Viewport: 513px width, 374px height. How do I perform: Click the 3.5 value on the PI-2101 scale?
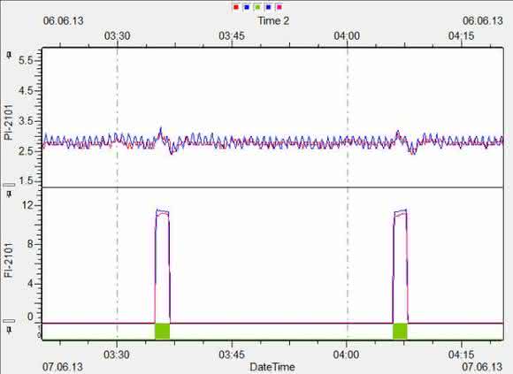pyautogui.click(x=26, y=121)
